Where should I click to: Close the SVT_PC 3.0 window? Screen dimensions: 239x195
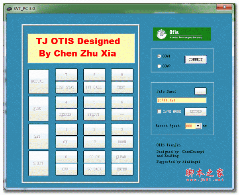click(x=224, y=7)
